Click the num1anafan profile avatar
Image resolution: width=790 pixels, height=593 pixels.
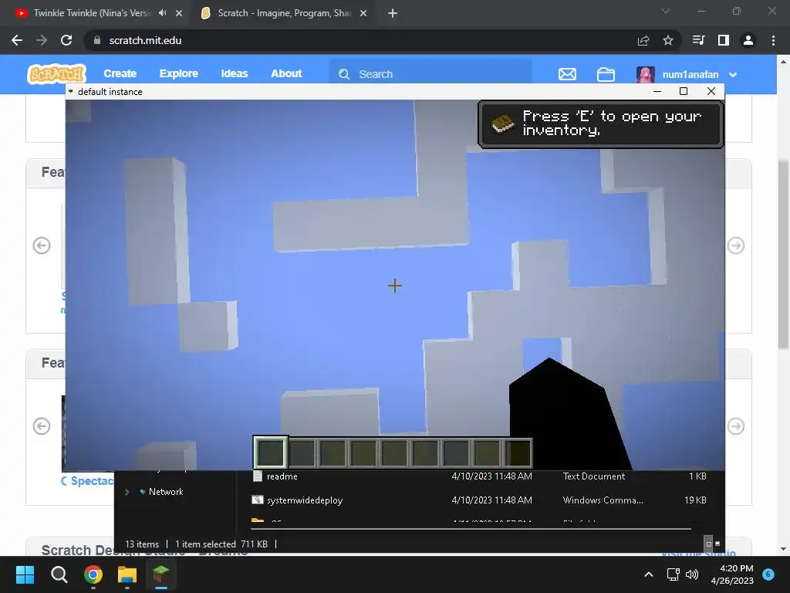pyautogui.click(x=646, y=75)
